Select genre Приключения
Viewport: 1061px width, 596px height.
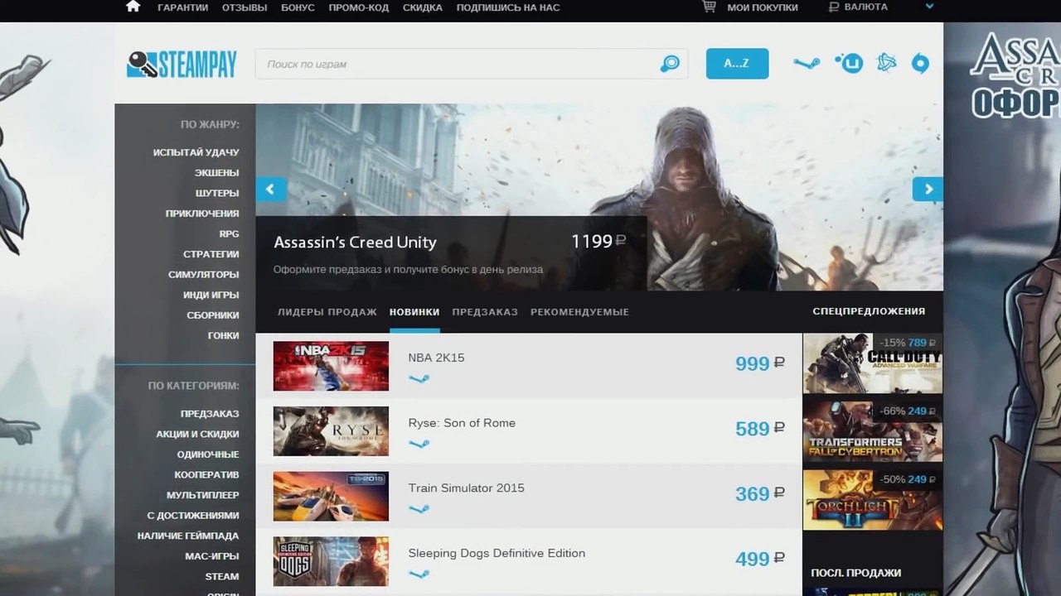pos(202,214)
